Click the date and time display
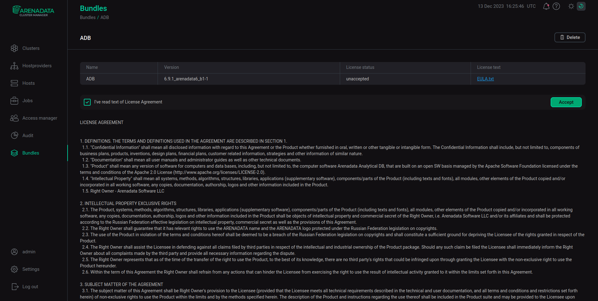598x301 pixels. [x=507, y=6]
